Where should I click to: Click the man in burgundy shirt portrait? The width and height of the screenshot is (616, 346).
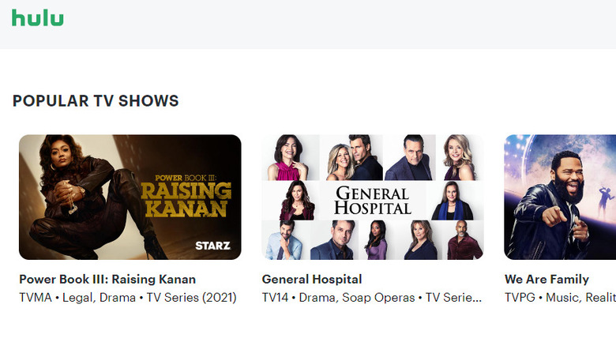[464, 240]
